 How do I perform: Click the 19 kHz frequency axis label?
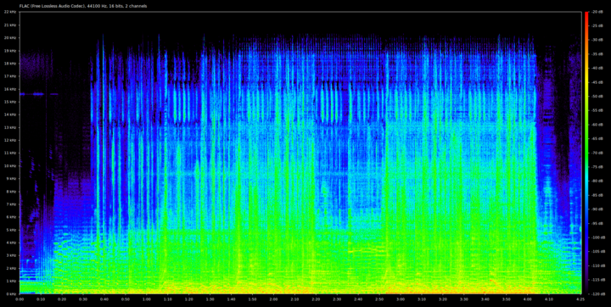(9, 51)
